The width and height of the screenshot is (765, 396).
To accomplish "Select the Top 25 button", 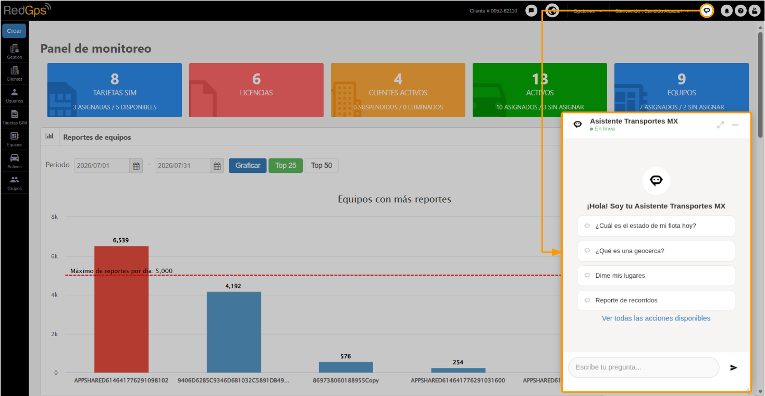I will tap(286, 166).
